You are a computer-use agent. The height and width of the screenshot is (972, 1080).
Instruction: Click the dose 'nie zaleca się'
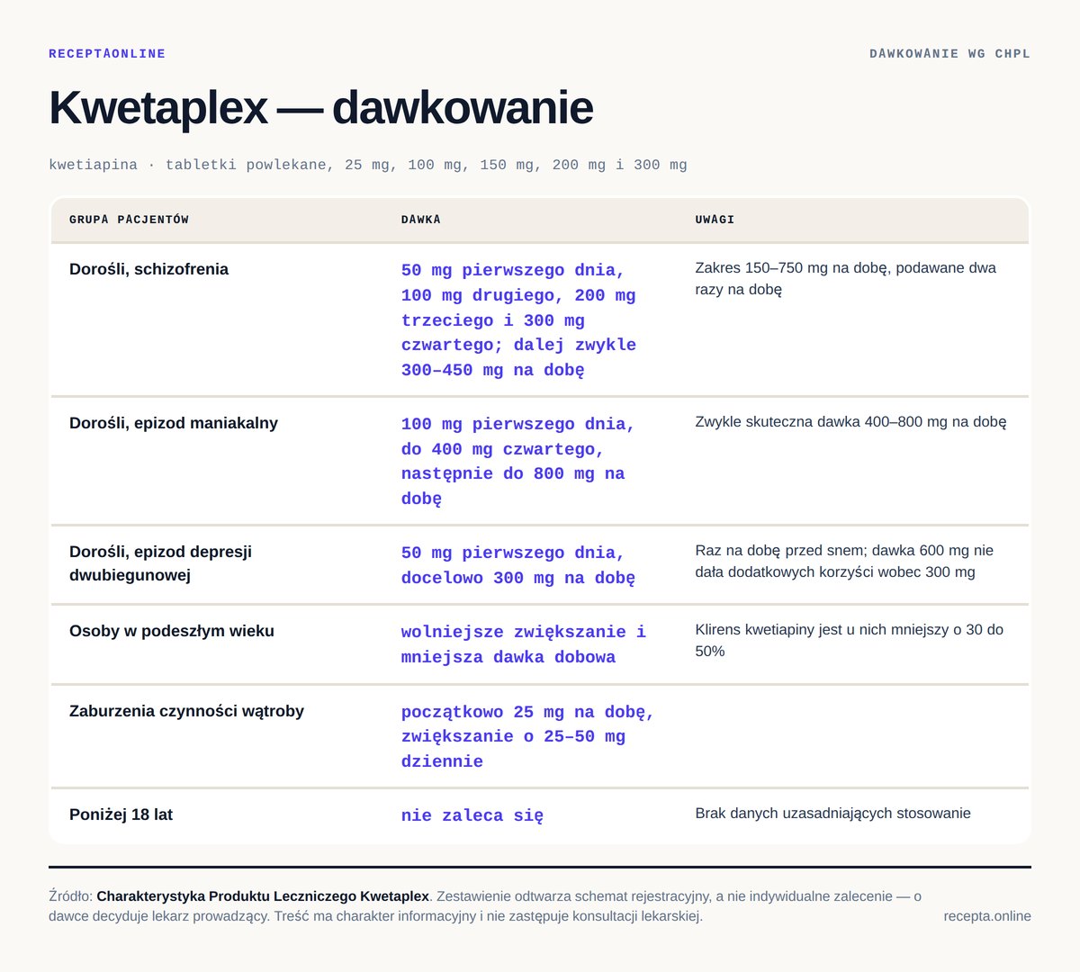472,815
